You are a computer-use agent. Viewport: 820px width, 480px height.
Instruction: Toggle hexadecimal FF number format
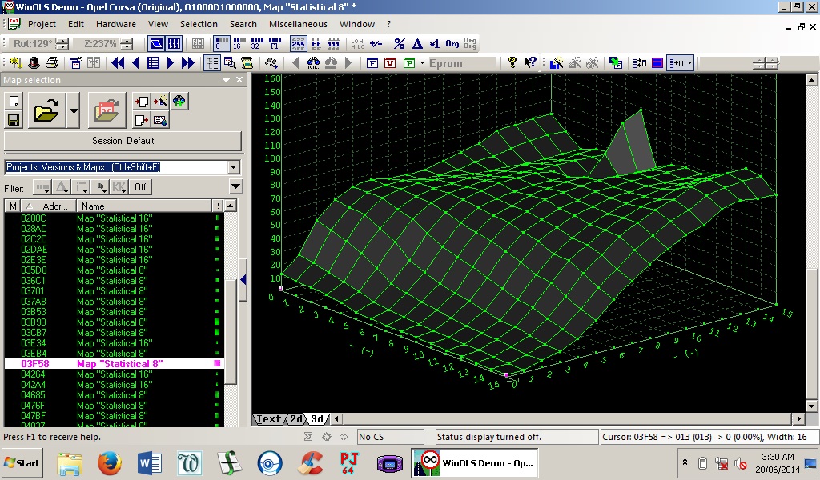tap(316, 44)
